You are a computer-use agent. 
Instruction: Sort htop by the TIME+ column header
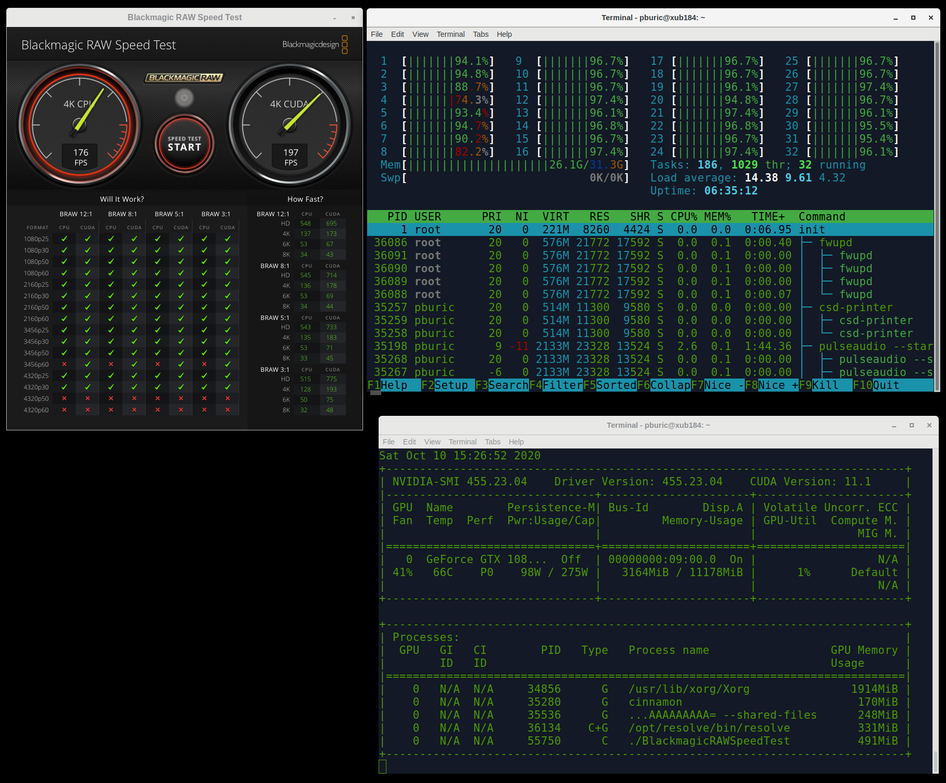[x=768, y=217]
